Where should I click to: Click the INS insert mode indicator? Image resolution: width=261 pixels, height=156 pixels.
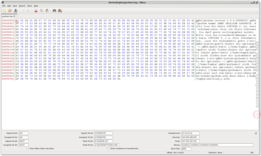click(x=252, y=153)
